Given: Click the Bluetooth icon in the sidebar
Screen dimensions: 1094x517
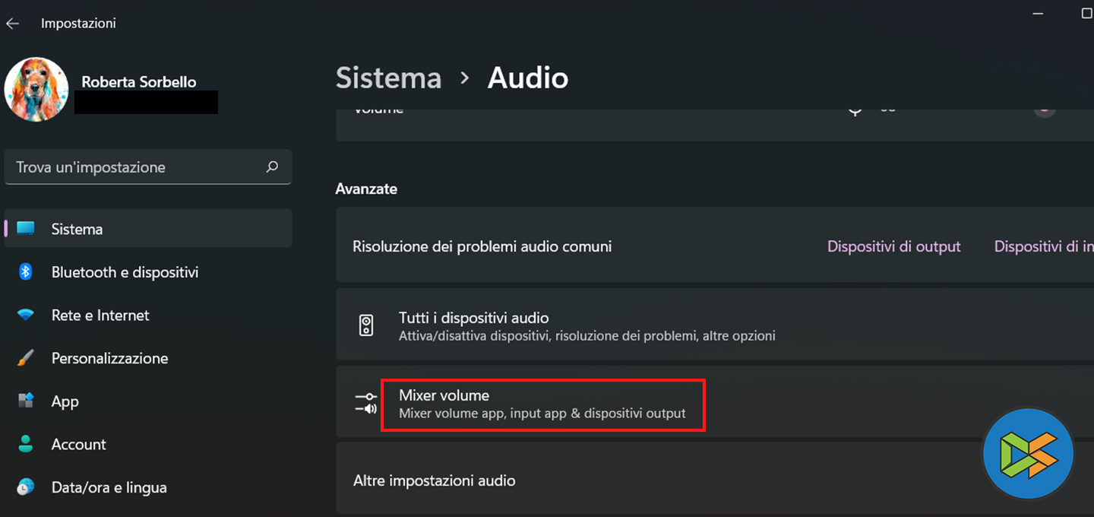Looking at the screenshot, I should tap(26, 272).
